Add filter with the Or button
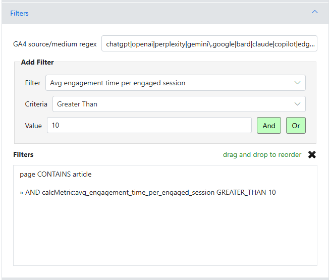 tap(296, 126)
